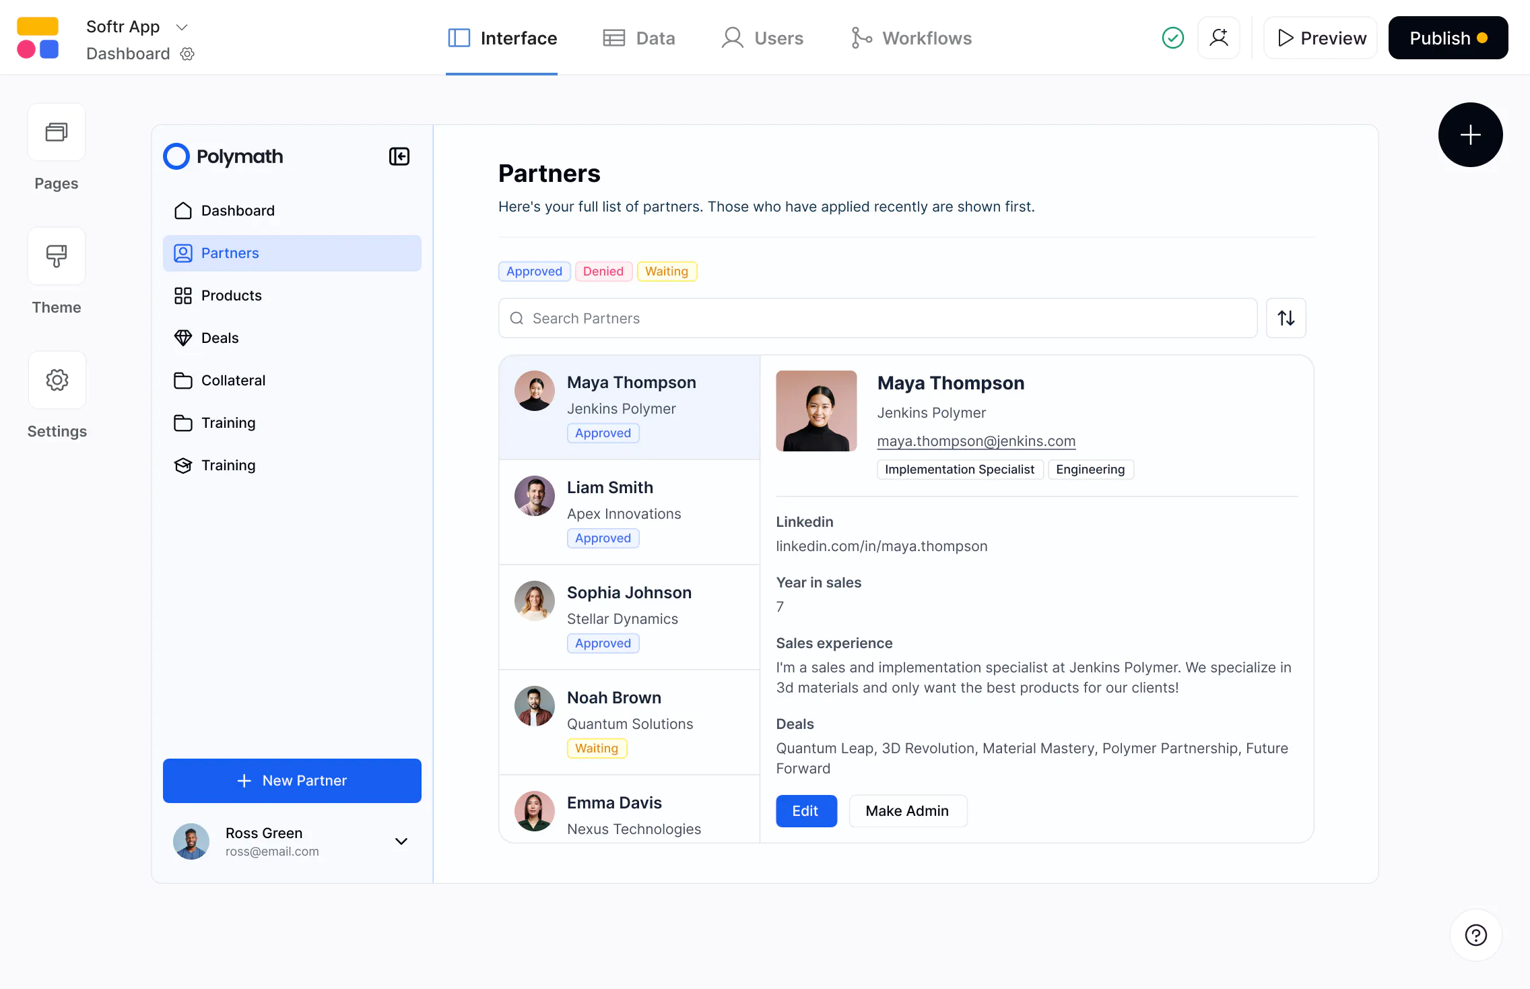Image resolution: width=1530 pixels, height=989 pixels.
Task: Open the help question mark button
Action: 1475,934
